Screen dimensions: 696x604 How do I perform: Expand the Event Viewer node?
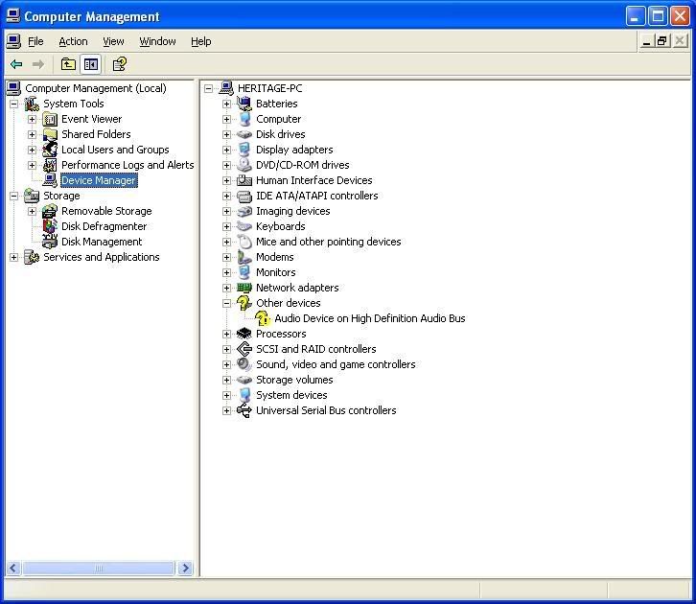point(32,120)
